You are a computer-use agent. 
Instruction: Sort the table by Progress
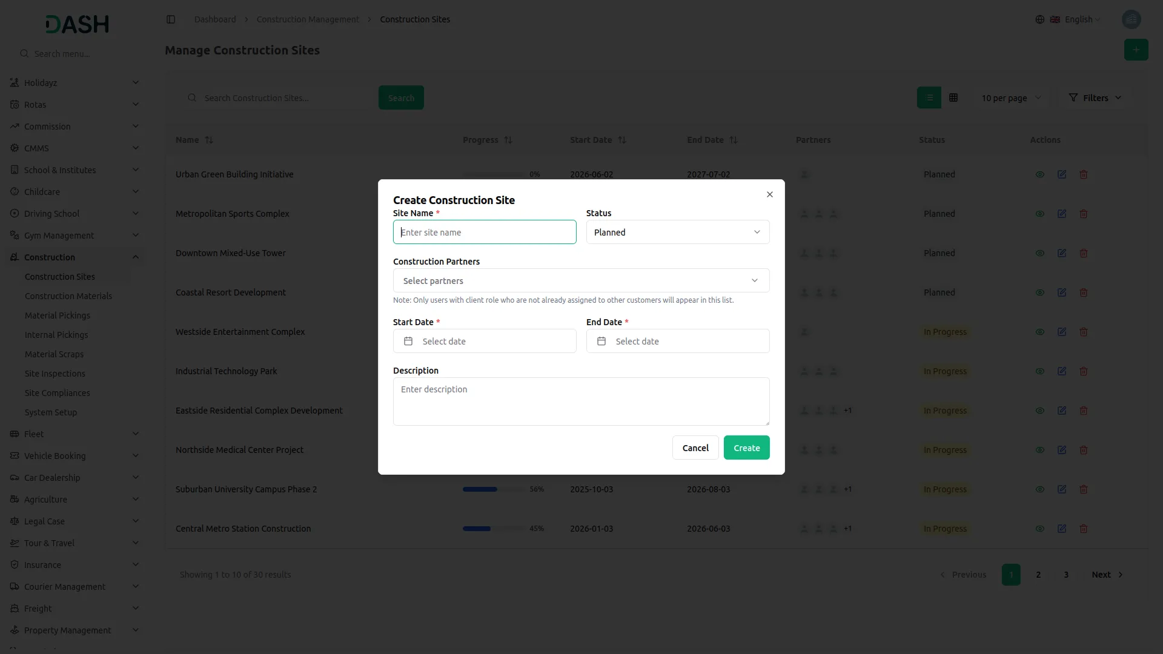tap(488, 140)
